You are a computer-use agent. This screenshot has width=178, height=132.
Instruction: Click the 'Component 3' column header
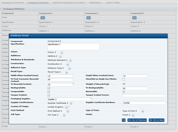(x=153, y=13)
